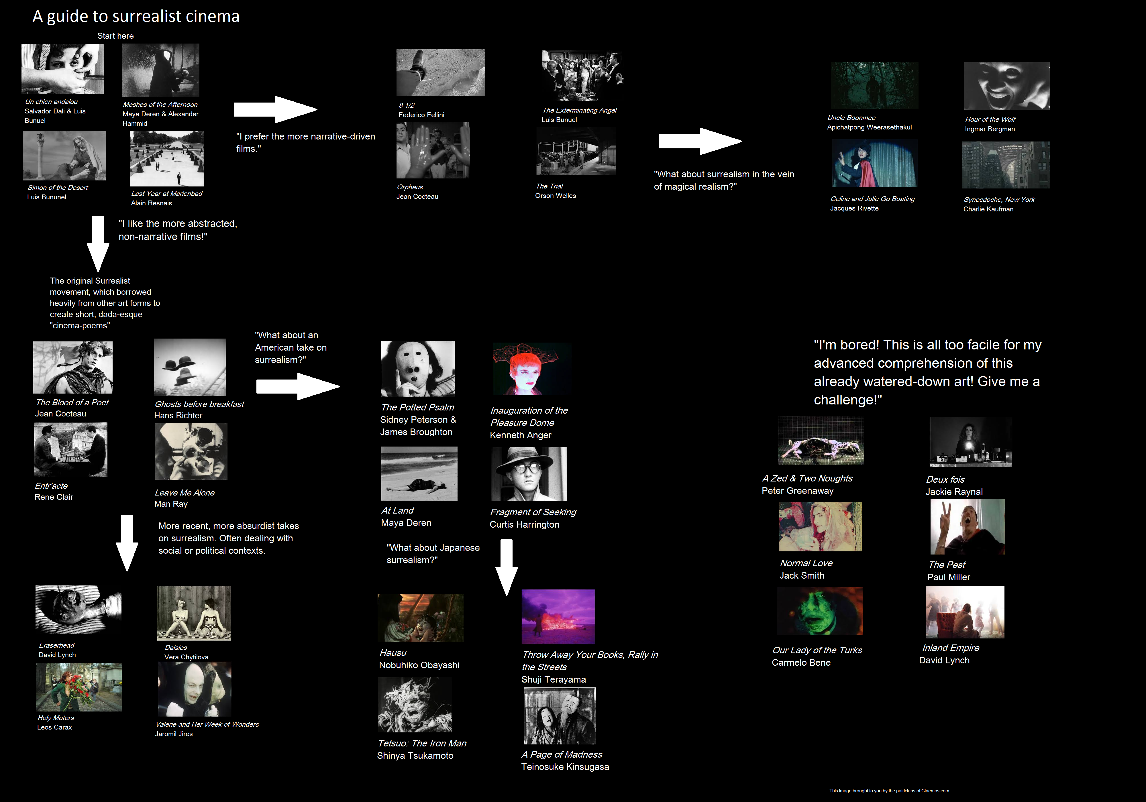
Task: Click the Daisies film still
Action: tap(194, 613)
